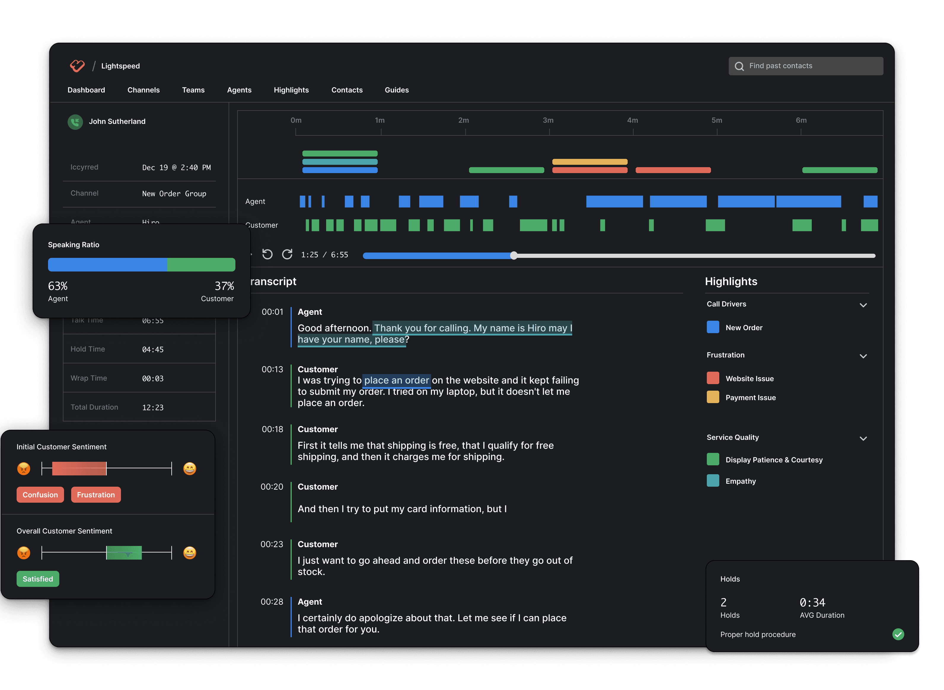Click the angry emoji in Initial Customer Sentiment
Image resolution: width=944 pixels, height=690 pixels.
(24, 469)
